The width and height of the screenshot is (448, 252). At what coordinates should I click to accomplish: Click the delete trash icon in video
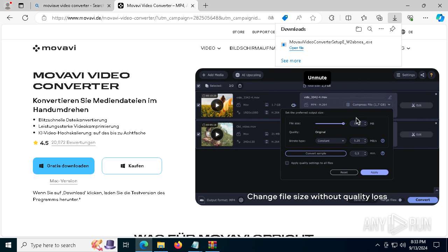[x=240, y=86]
